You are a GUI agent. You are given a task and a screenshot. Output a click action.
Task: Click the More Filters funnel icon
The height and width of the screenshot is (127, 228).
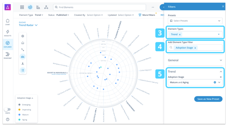tap(140, 15)
